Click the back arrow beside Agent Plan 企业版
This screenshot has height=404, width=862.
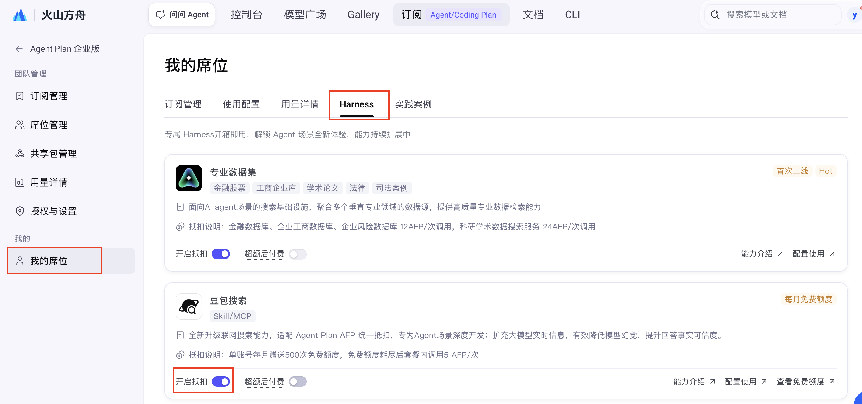click(x=19, y=49)
